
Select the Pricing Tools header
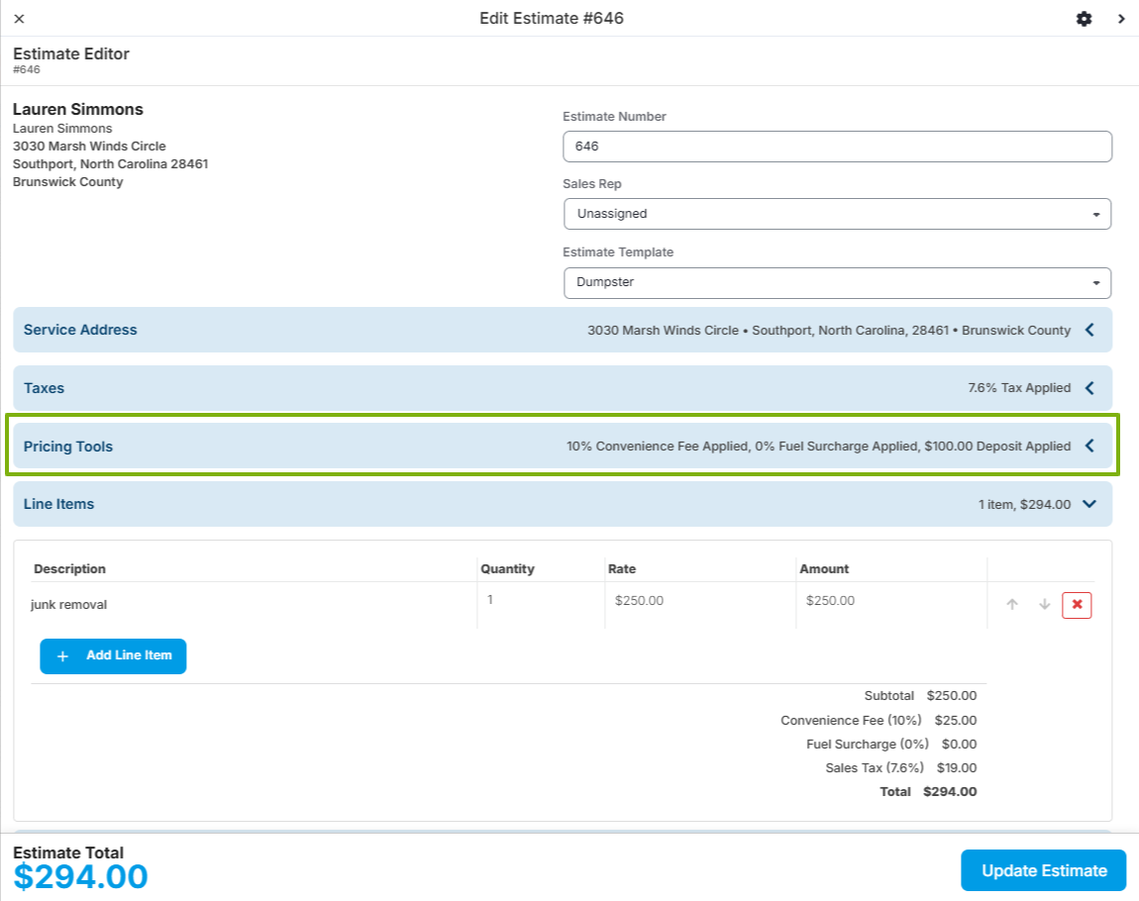[x=563, y=446]
